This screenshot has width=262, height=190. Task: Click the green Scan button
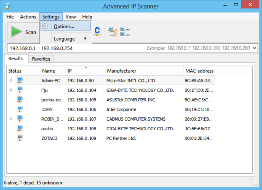[24, 32]
